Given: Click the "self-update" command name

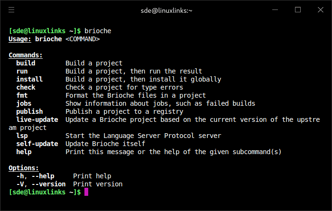Looking at the screenshot, I should coord(37,144).
